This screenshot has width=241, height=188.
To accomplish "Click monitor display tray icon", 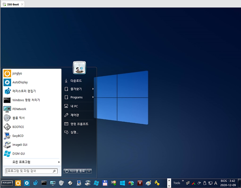I will pos(210,183).
